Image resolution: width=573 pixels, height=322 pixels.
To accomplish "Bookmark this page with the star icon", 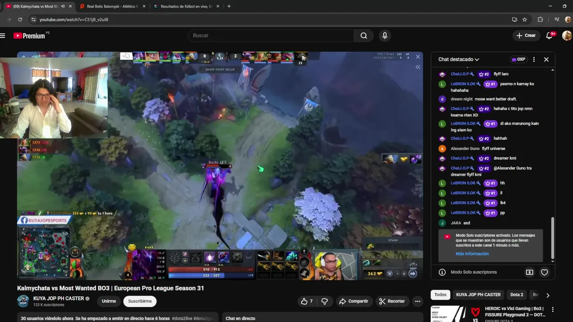I will point(525,19).
